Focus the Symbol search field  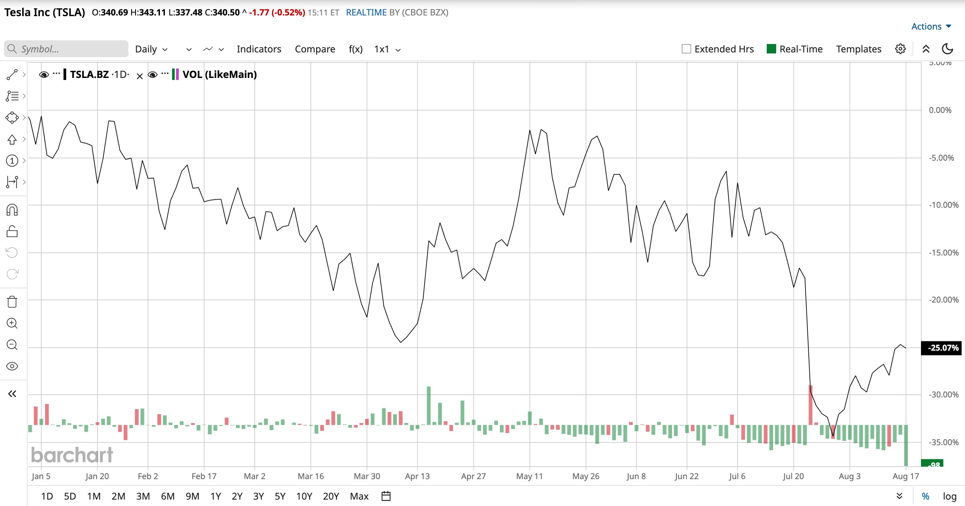[x=66, y=49]
